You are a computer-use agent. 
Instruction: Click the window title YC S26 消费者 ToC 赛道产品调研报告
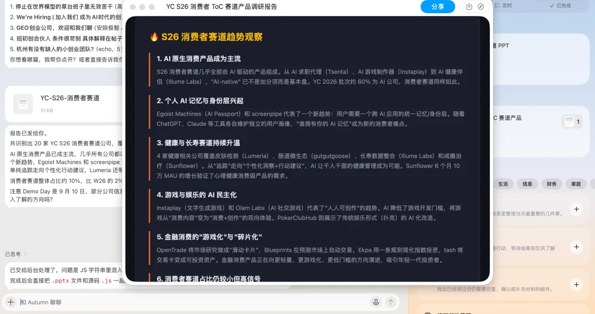point(221,7)
